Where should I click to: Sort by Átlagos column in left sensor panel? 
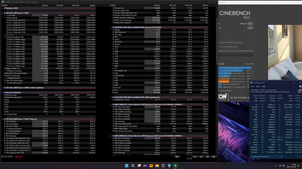(x=92, y=5)
